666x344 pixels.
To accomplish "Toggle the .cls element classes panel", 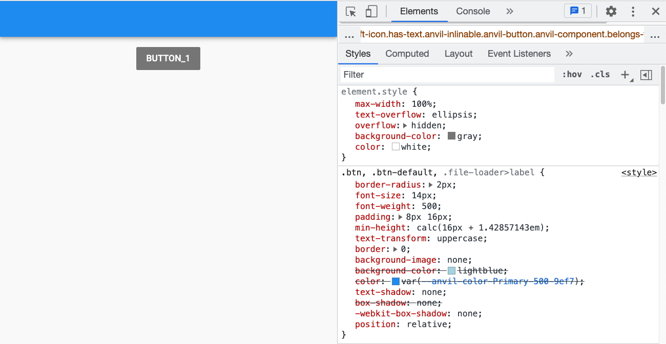I will pyautogui.click(x=600, y=75).
